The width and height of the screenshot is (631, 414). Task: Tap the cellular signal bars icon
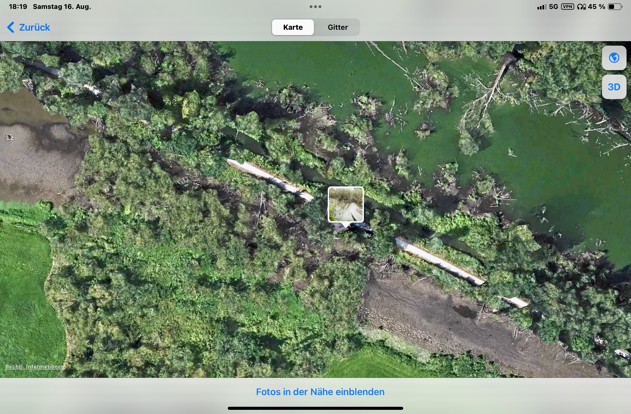(x=542, y=7)
